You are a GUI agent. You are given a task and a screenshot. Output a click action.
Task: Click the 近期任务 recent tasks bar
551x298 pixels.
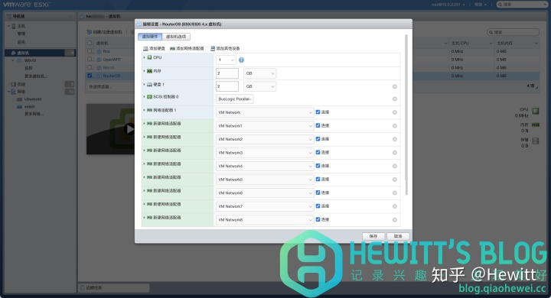point(113,288)
